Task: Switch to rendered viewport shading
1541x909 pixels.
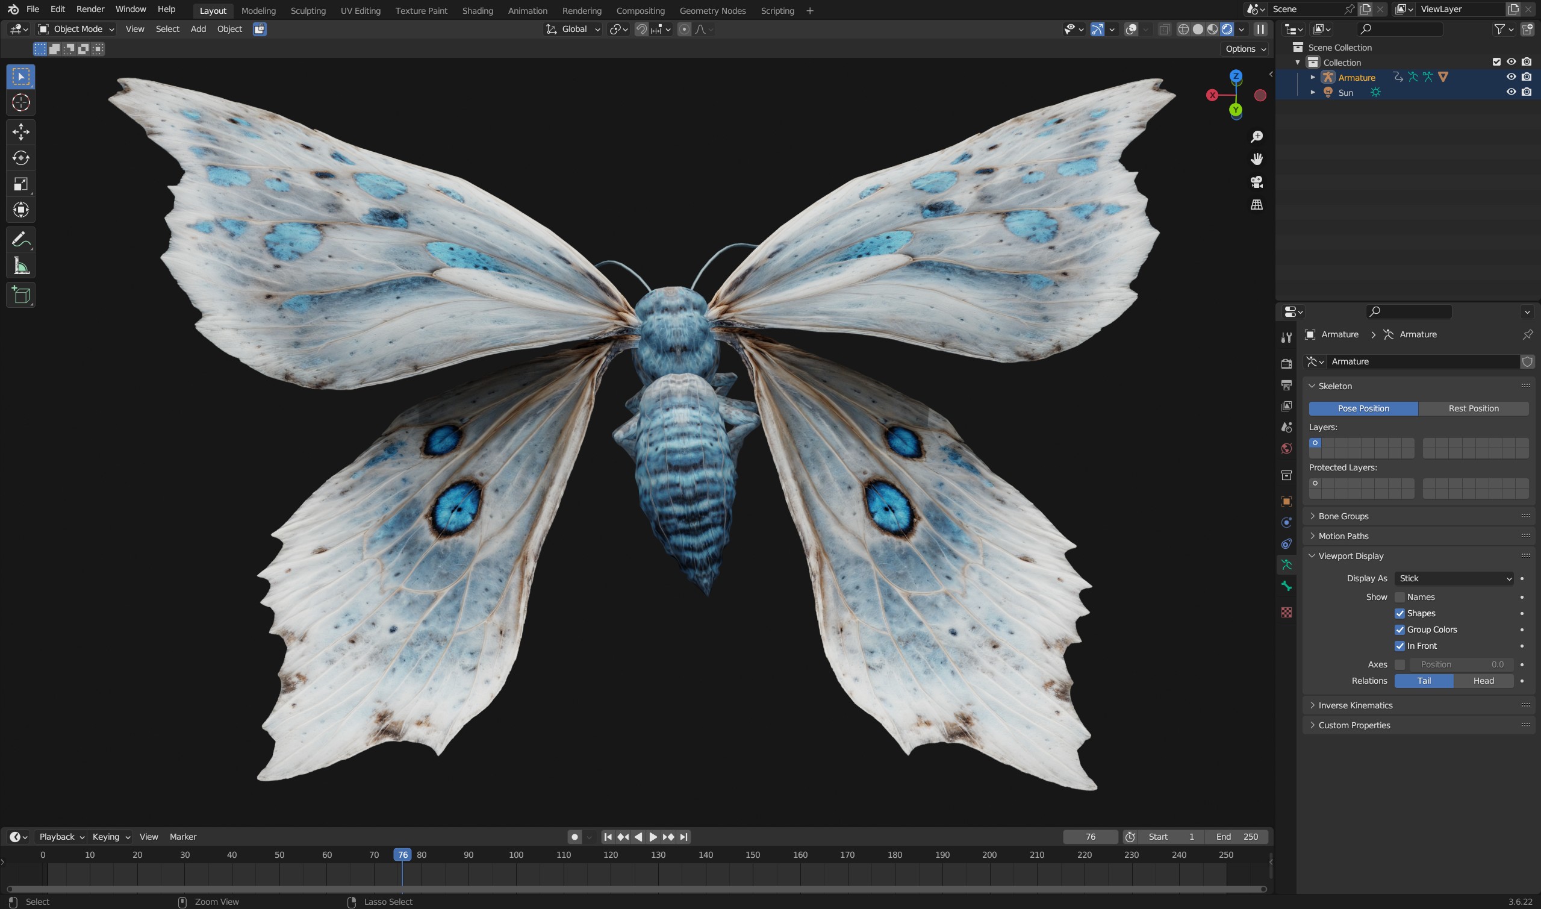Action: (x=1227, y=29)
